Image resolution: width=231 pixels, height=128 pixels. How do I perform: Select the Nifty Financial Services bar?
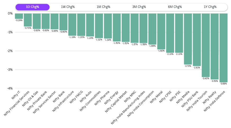coord(28,20)
